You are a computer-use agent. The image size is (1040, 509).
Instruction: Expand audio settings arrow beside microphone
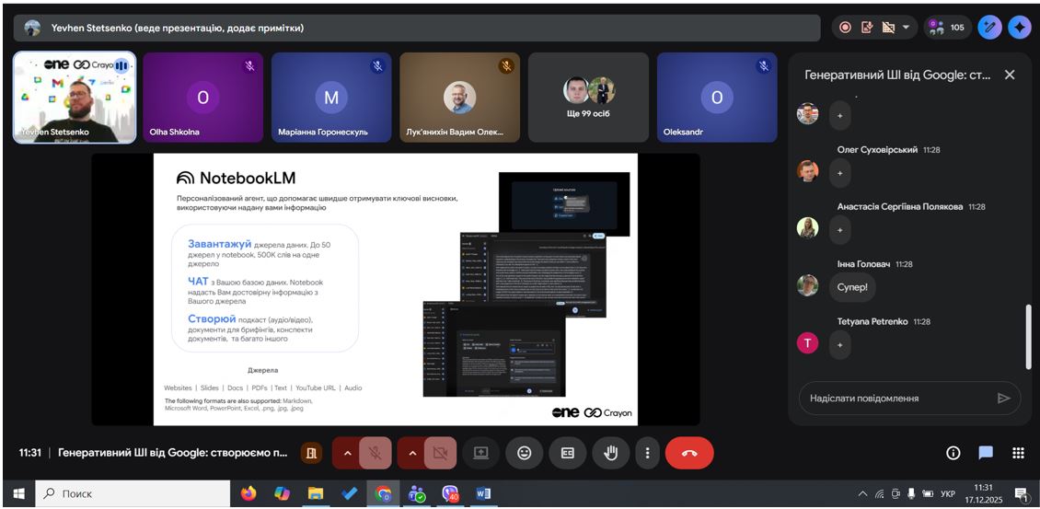coord(347,453)
